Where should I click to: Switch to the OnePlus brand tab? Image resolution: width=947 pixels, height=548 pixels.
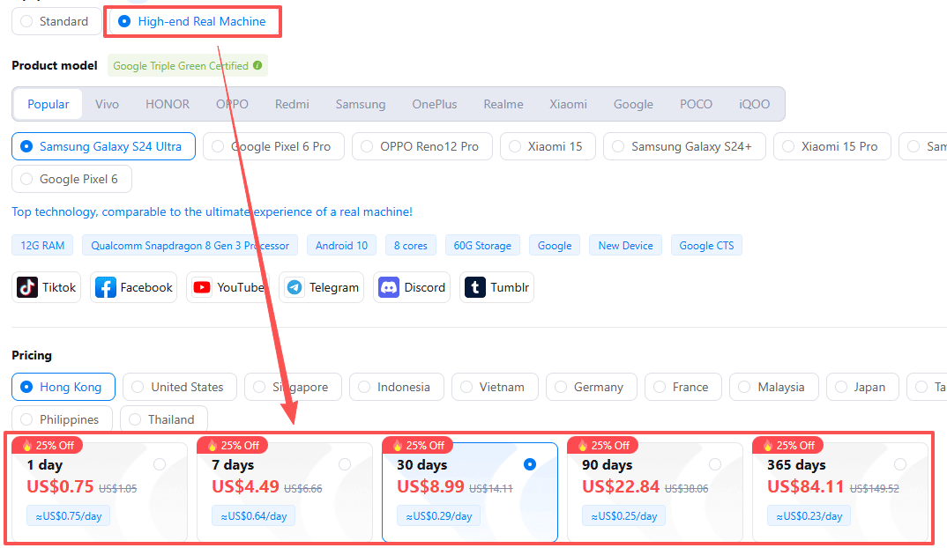click(434, 104)
